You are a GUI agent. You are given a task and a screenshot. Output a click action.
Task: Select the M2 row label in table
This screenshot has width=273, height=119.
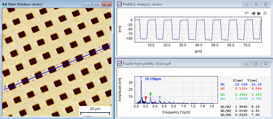click(x=223, y=88)
